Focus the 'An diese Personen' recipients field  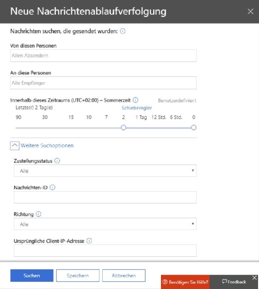point(103,83)
